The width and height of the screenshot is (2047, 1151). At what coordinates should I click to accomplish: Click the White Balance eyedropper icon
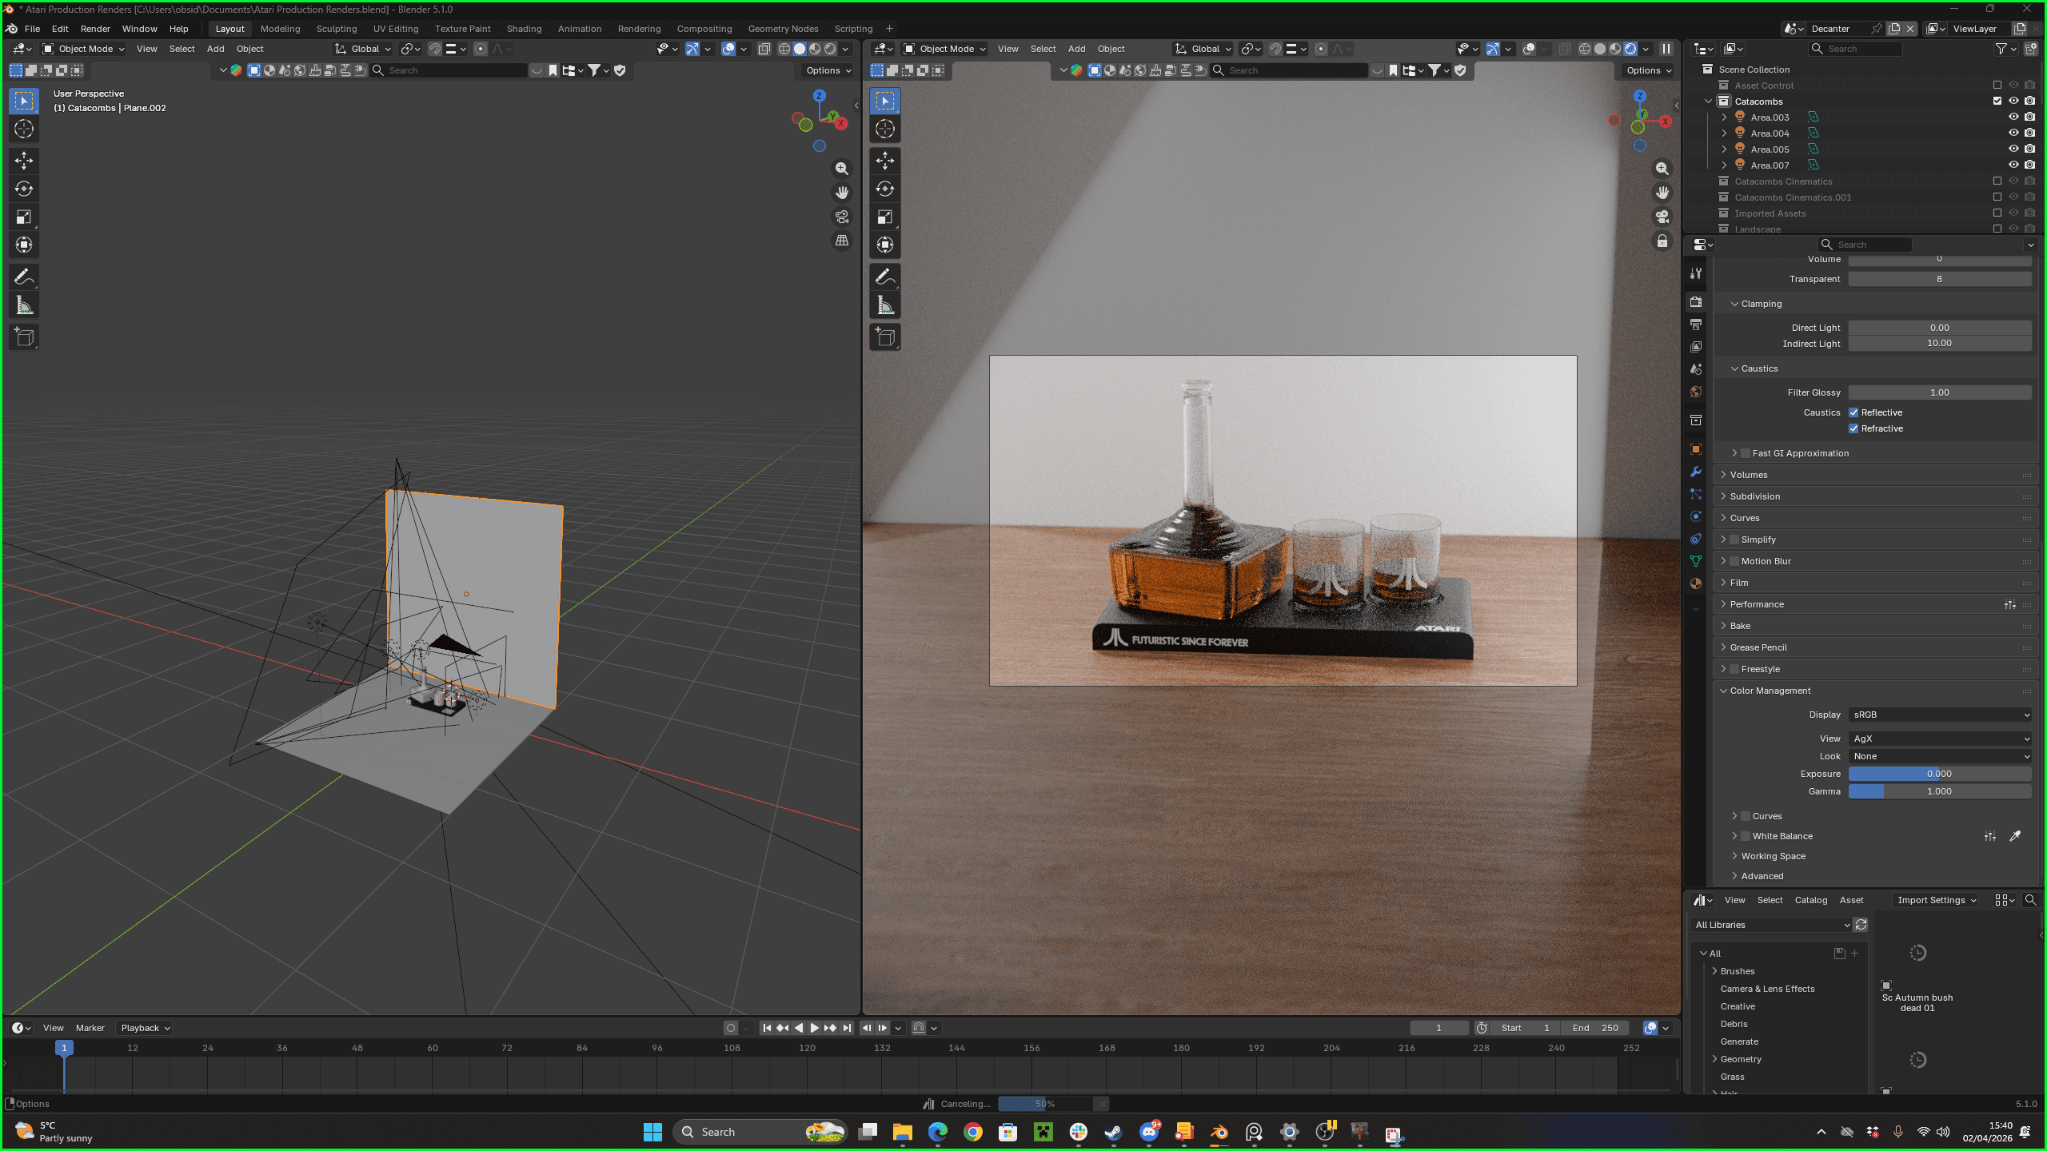pos(2015,836)
